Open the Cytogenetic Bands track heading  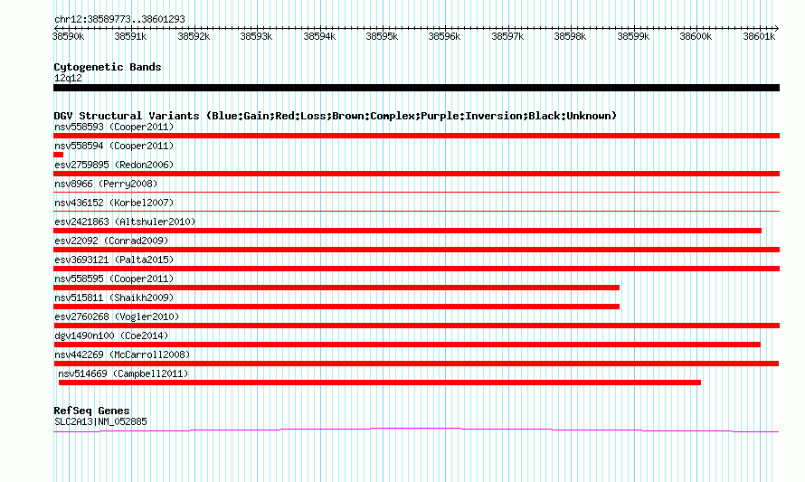[x=108, y=67]
